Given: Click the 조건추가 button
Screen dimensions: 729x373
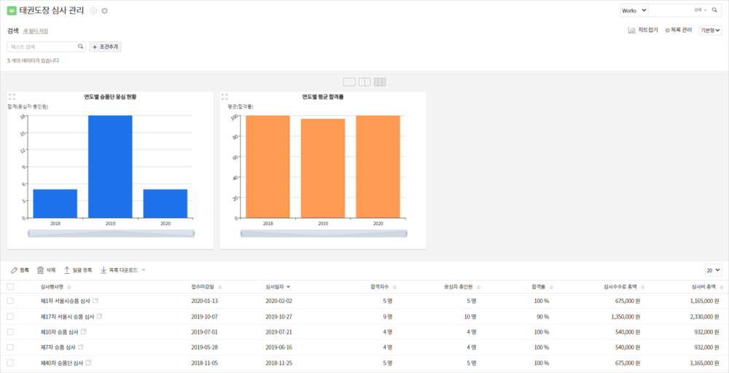Looking at the screenshot, I should tap(105, 47).
